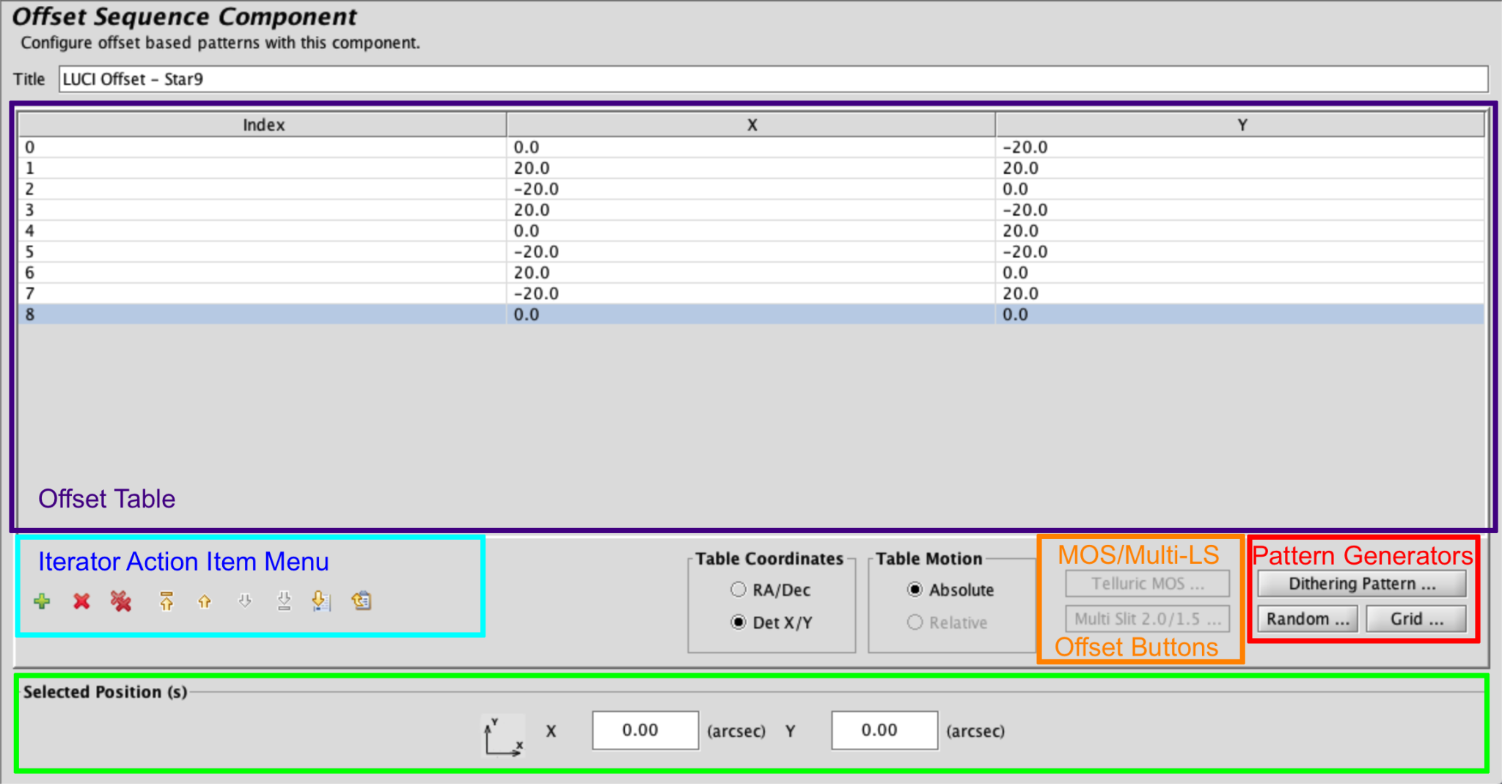1502x784 pixels.
Task: Click the yellow down-arrow list import icon
Action: 321,601
